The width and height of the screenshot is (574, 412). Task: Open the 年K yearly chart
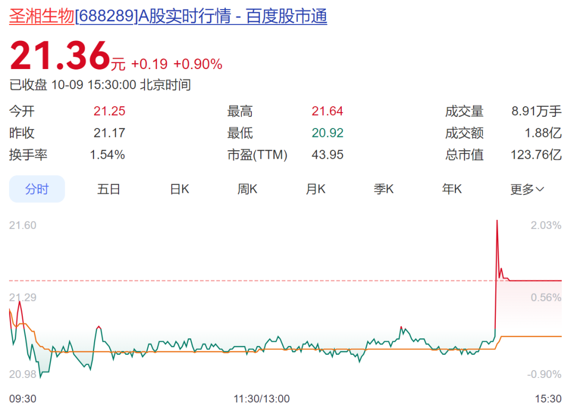(x=452, y=189)
